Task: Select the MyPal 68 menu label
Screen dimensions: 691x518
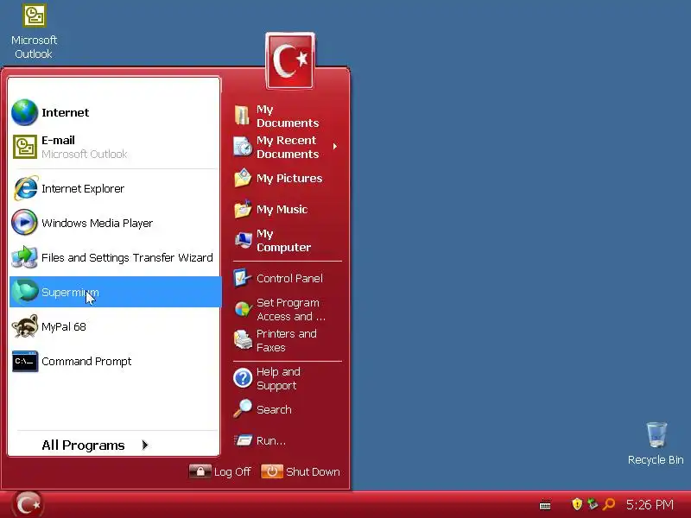Action: 63,327
